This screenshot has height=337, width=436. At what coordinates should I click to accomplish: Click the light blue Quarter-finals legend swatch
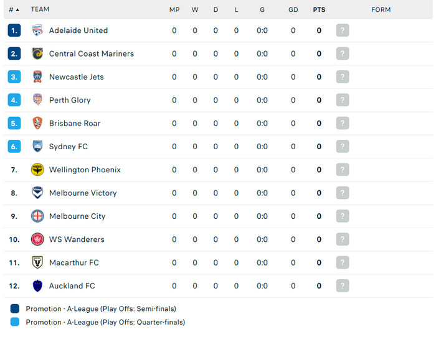coord(15,322)
